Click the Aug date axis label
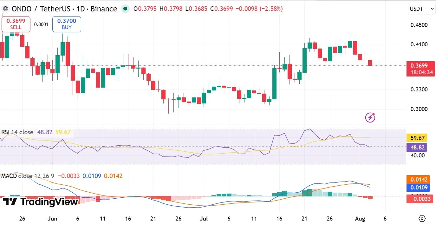The width and height of the screenshot is (436, 225). pyautogui.click(x=361, y=219)
